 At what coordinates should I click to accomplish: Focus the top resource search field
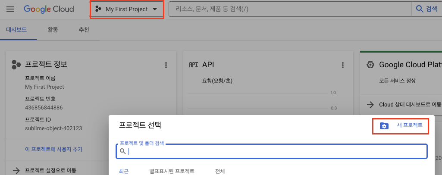click(289, 9)
